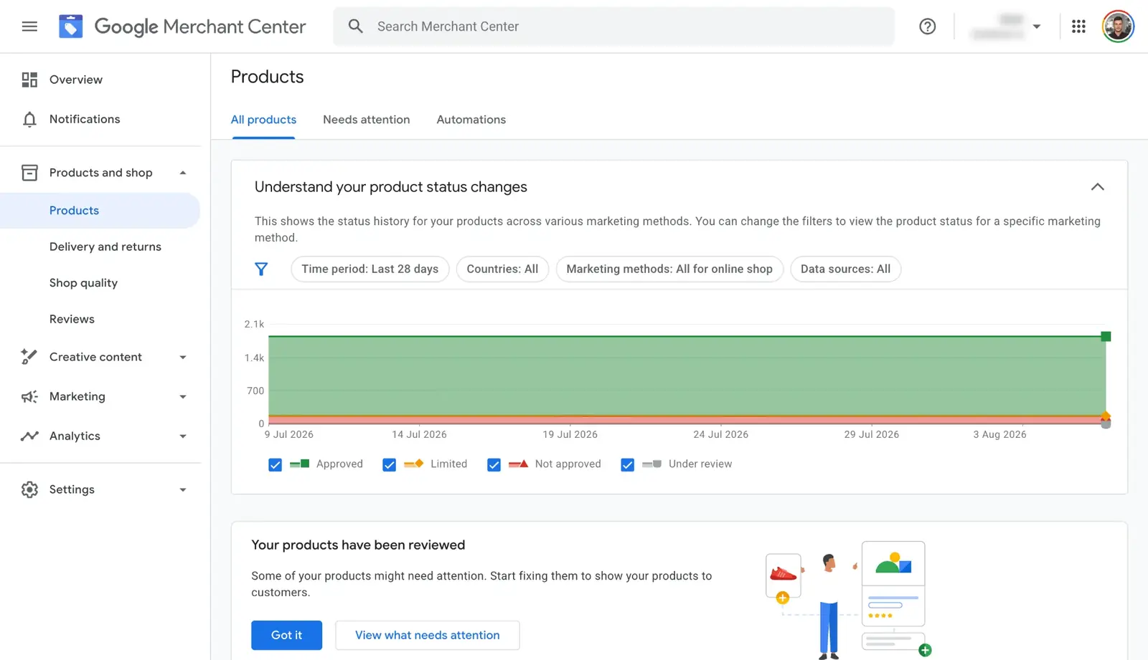
Task: Open the account switcher dropdown arrow
Action: coord(1036,27)
